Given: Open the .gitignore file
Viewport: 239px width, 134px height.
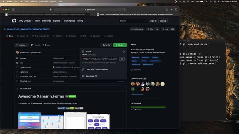Looking at the screenshot, I should [24, 72].
